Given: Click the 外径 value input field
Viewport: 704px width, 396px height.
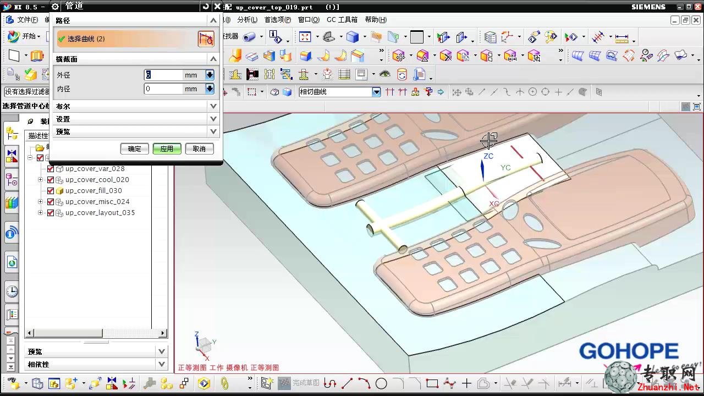Looking at the screenshot, I should 163,75.
